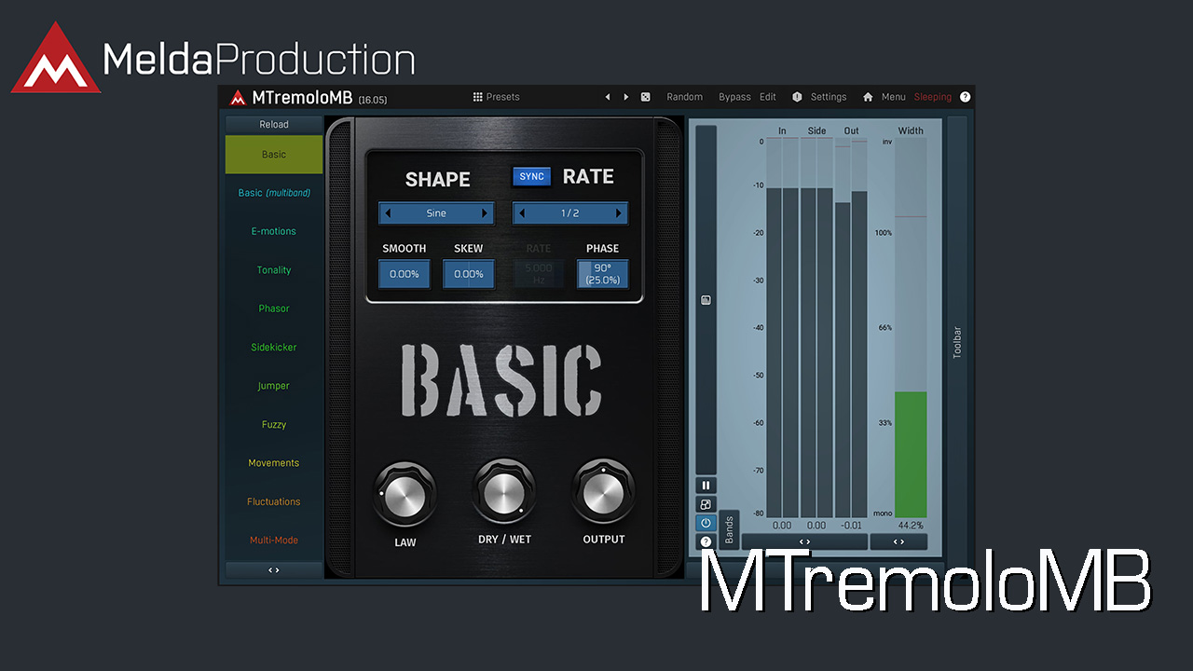The image size is (1193, 671).
Task: Go to previous preset arrow
Action: click(608, 97)
